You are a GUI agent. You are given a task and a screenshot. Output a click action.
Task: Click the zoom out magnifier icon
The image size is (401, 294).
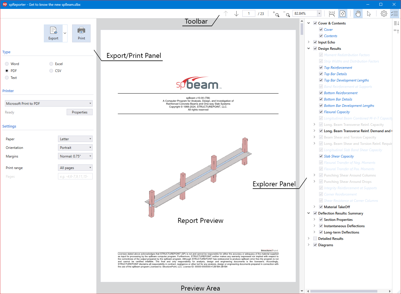click(x=287, y=14)
